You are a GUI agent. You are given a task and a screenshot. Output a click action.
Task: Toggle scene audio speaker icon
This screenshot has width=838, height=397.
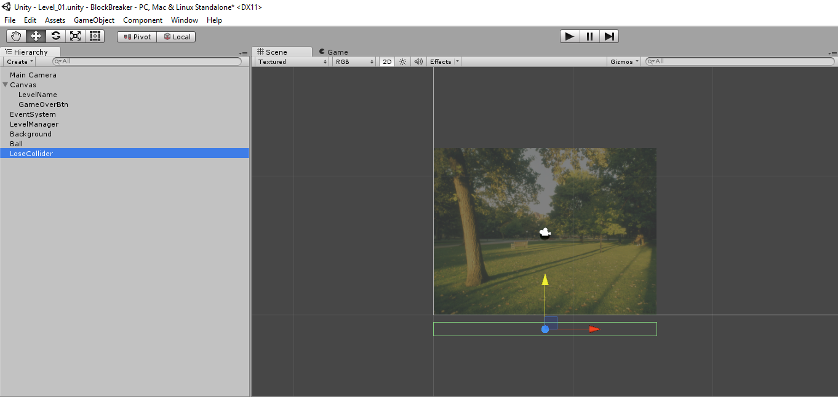point(418,61)
